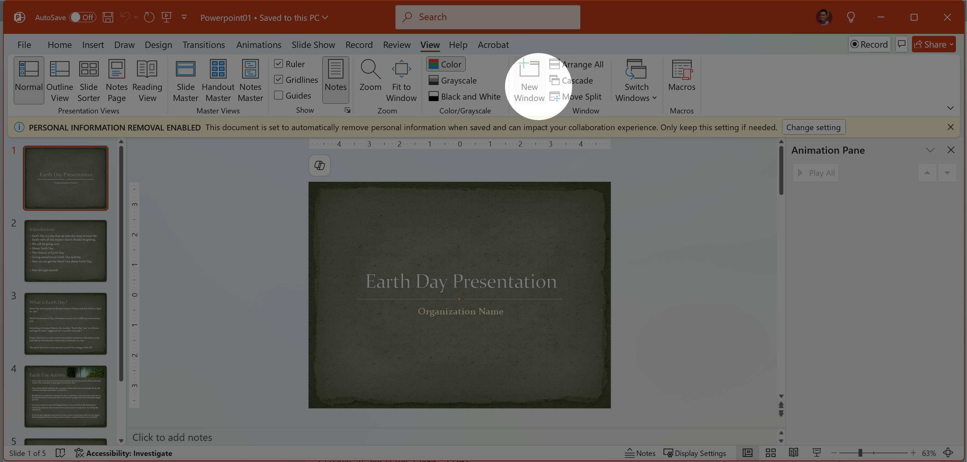The width and height of the screenshot is (967, 462).
Task: Select the slide 3 thumbnail
Action: pos(66,324)
